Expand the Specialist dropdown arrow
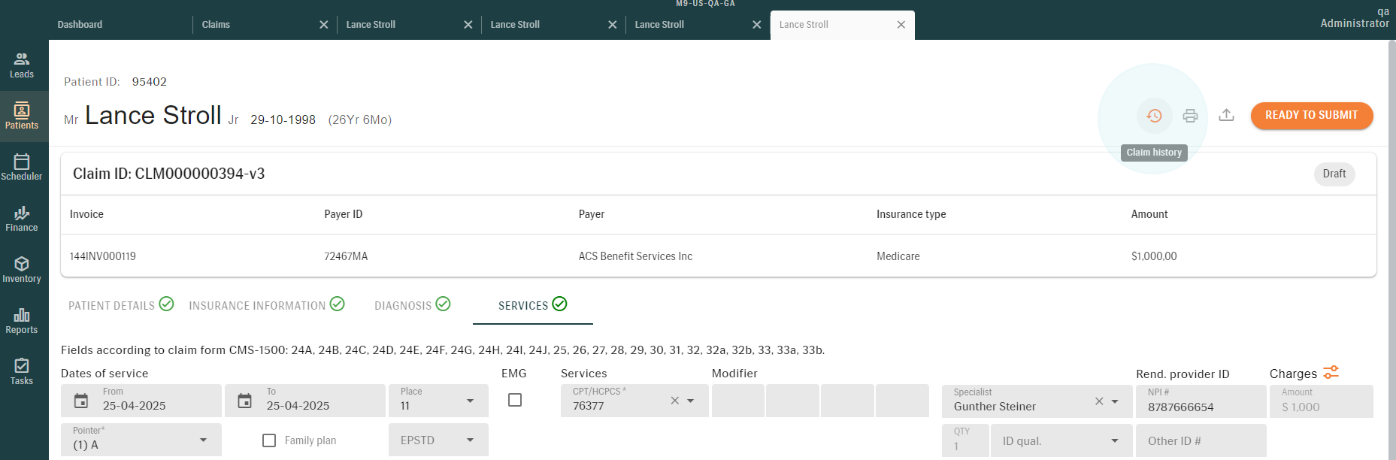The width and height of the screenshot is (1396, 460). pos(1116,401)
